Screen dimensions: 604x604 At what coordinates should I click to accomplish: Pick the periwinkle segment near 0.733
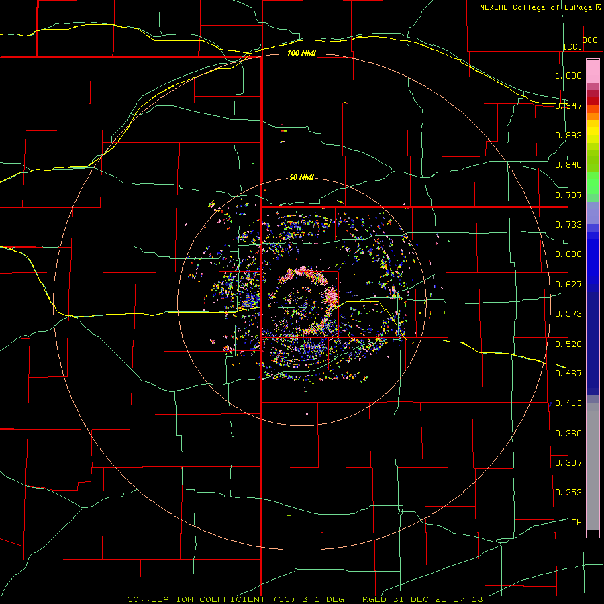point(593,213)
